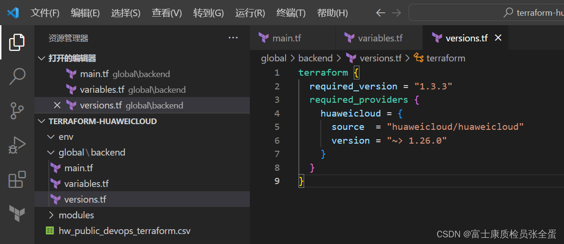Open the Run and Debug view

17,145
